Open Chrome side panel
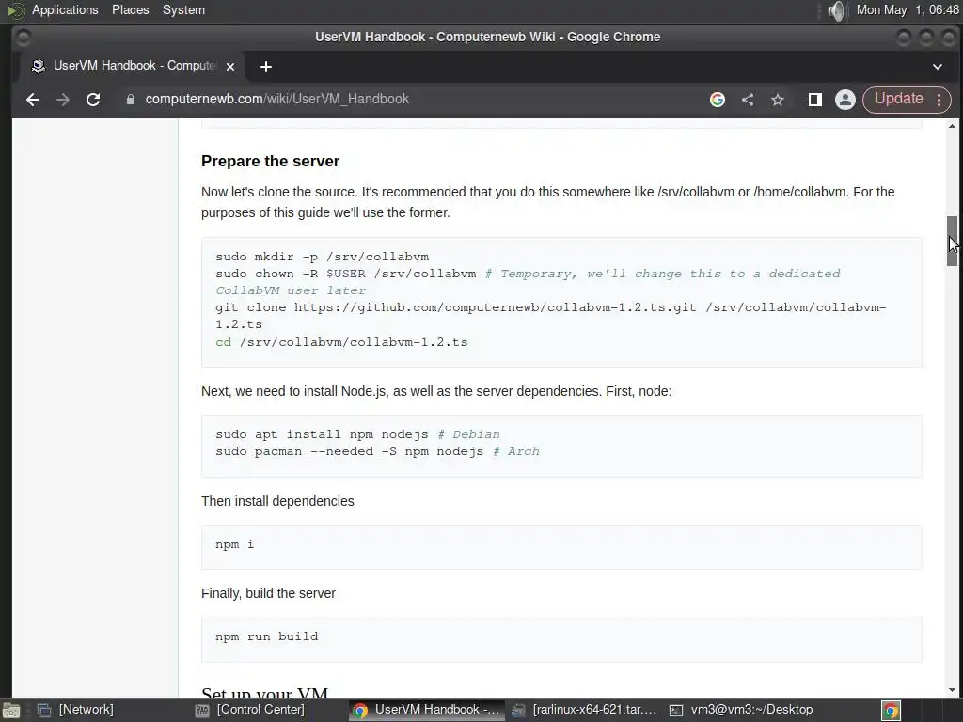Viewport: 963px width, 722px height. (815, 100)
